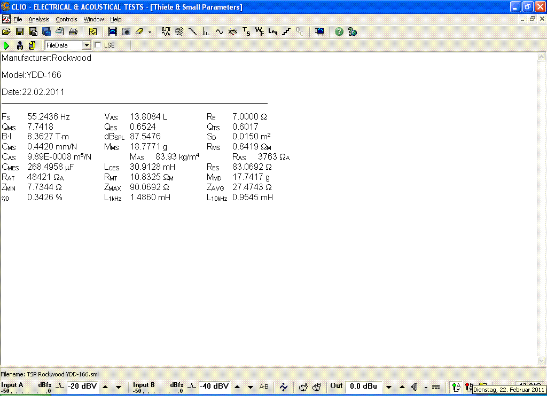
Task: Open the Controls menu
Action: 66,19
